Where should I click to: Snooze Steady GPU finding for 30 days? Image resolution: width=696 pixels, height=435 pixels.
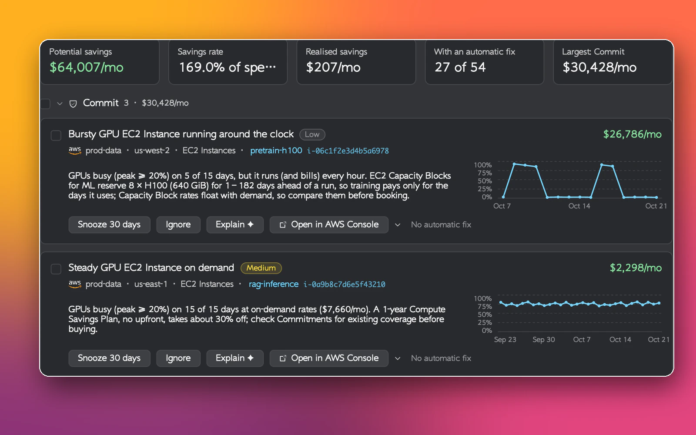pyautogui.click(x=109, y=358)
